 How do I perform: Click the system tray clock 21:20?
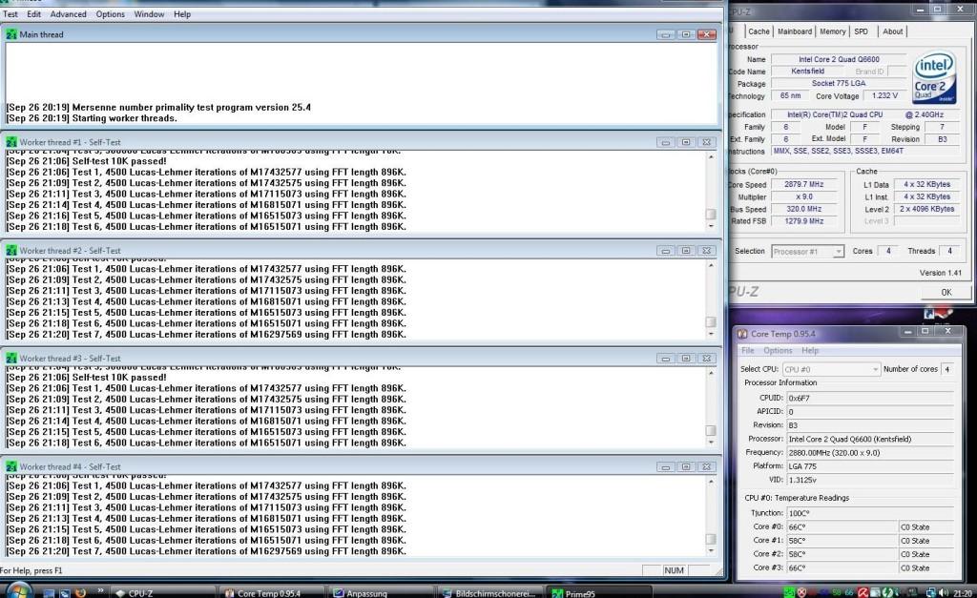click(963, 593)
